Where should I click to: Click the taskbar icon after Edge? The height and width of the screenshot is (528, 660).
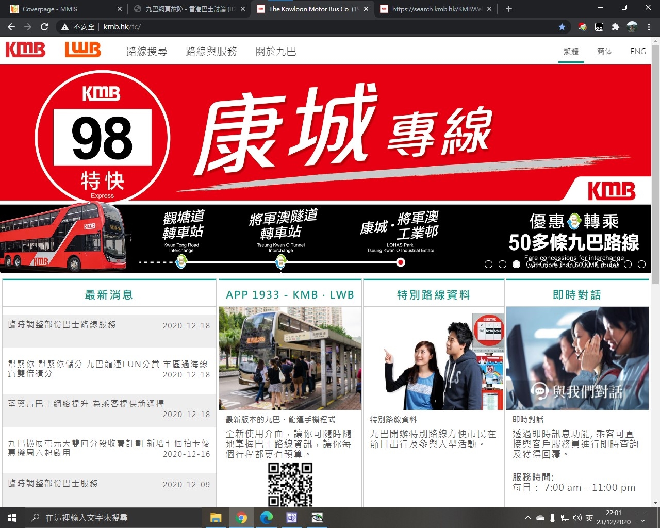pos(291,518)
